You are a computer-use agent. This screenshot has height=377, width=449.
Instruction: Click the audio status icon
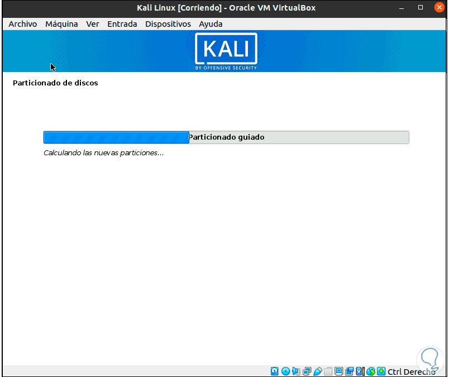pos(296,371)
